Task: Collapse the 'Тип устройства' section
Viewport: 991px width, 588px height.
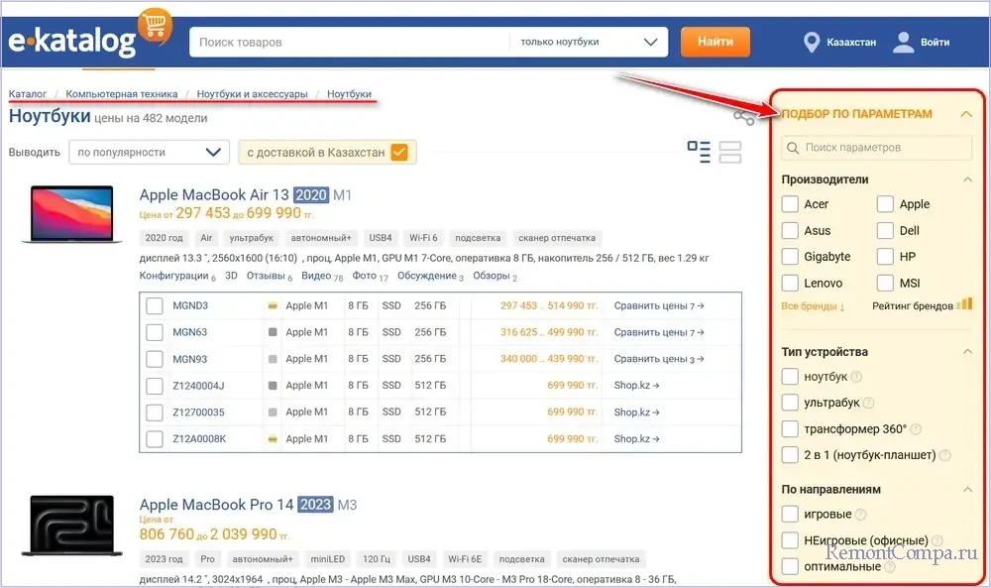Action: coord(967,352)
